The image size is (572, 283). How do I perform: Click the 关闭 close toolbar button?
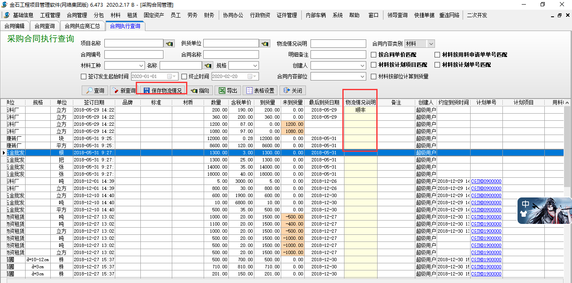[292, 91]
